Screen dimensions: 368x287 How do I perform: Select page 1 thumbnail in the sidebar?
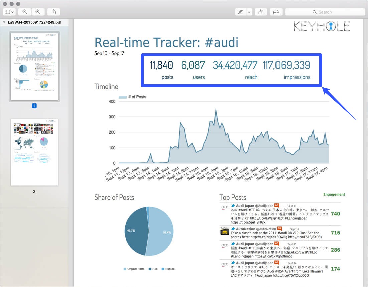(x=34, y=66)
